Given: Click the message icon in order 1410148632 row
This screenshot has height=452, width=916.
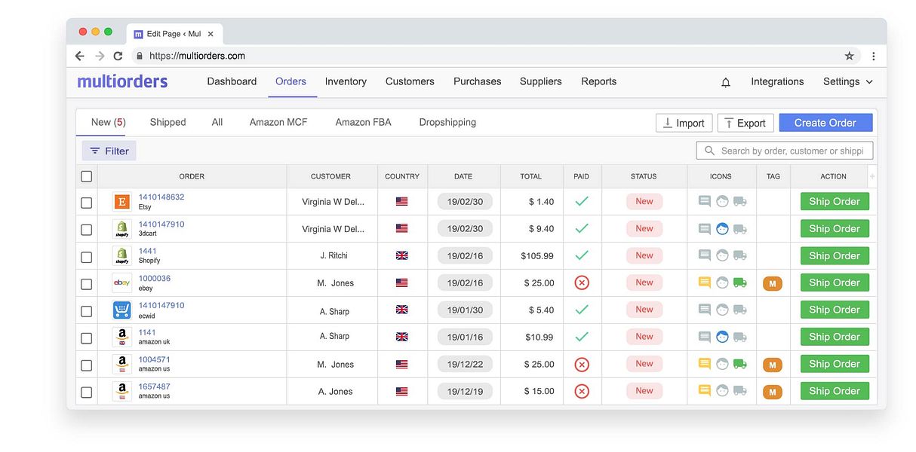Looking at the screenshot, I should coord(705,201).
